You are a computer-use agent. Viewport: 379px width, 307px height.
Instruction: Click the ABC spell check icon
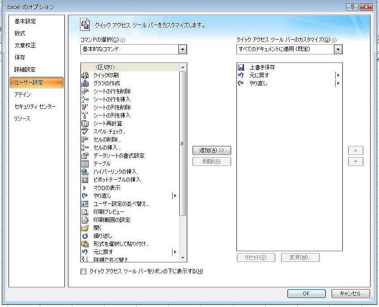coord(85,131)
